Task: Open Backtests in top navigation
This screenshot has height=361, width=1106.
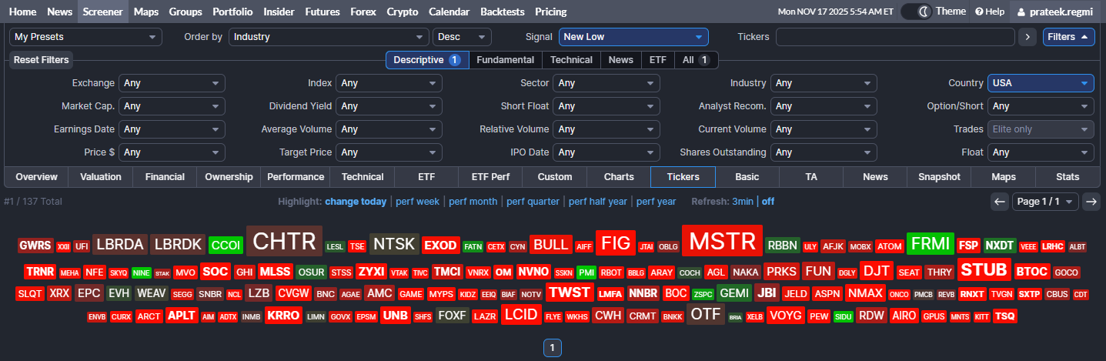Action: tap(502, 12)
